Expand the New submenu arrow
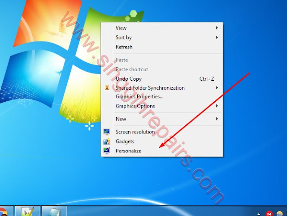 coord(217,119)
